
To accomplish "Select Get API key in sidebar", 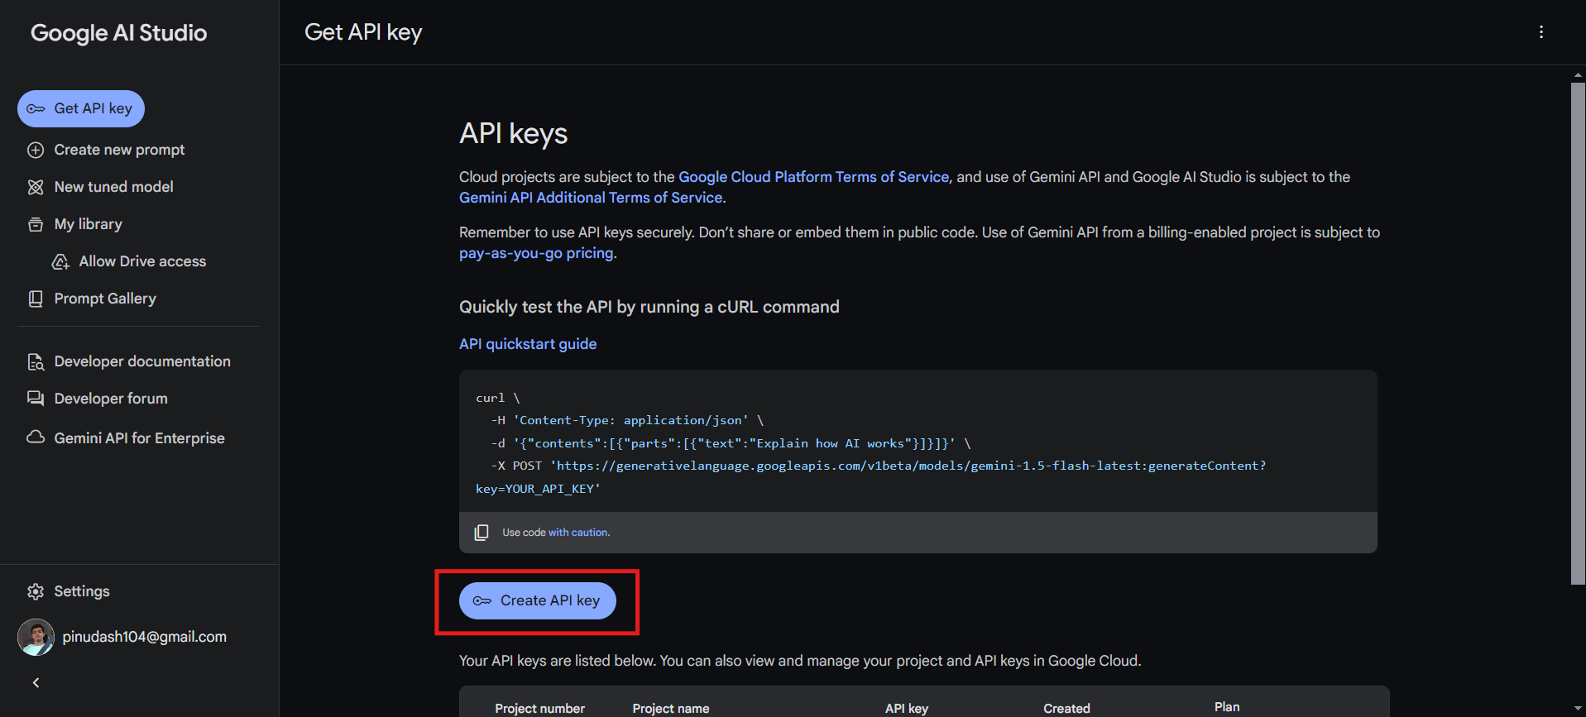I will click(81, 108).
